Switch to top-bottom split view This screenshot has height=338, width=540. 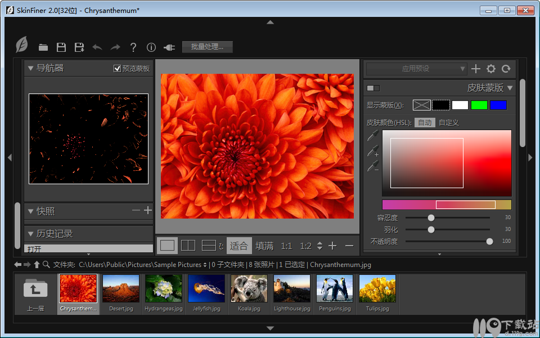point(209,246)
